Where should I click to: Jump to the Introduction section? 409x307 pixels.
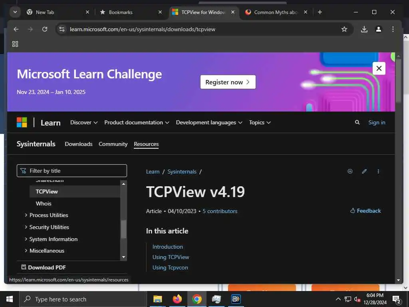pos(167,247)
